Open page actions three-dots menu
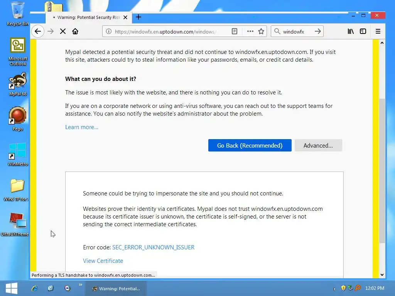 250,32
